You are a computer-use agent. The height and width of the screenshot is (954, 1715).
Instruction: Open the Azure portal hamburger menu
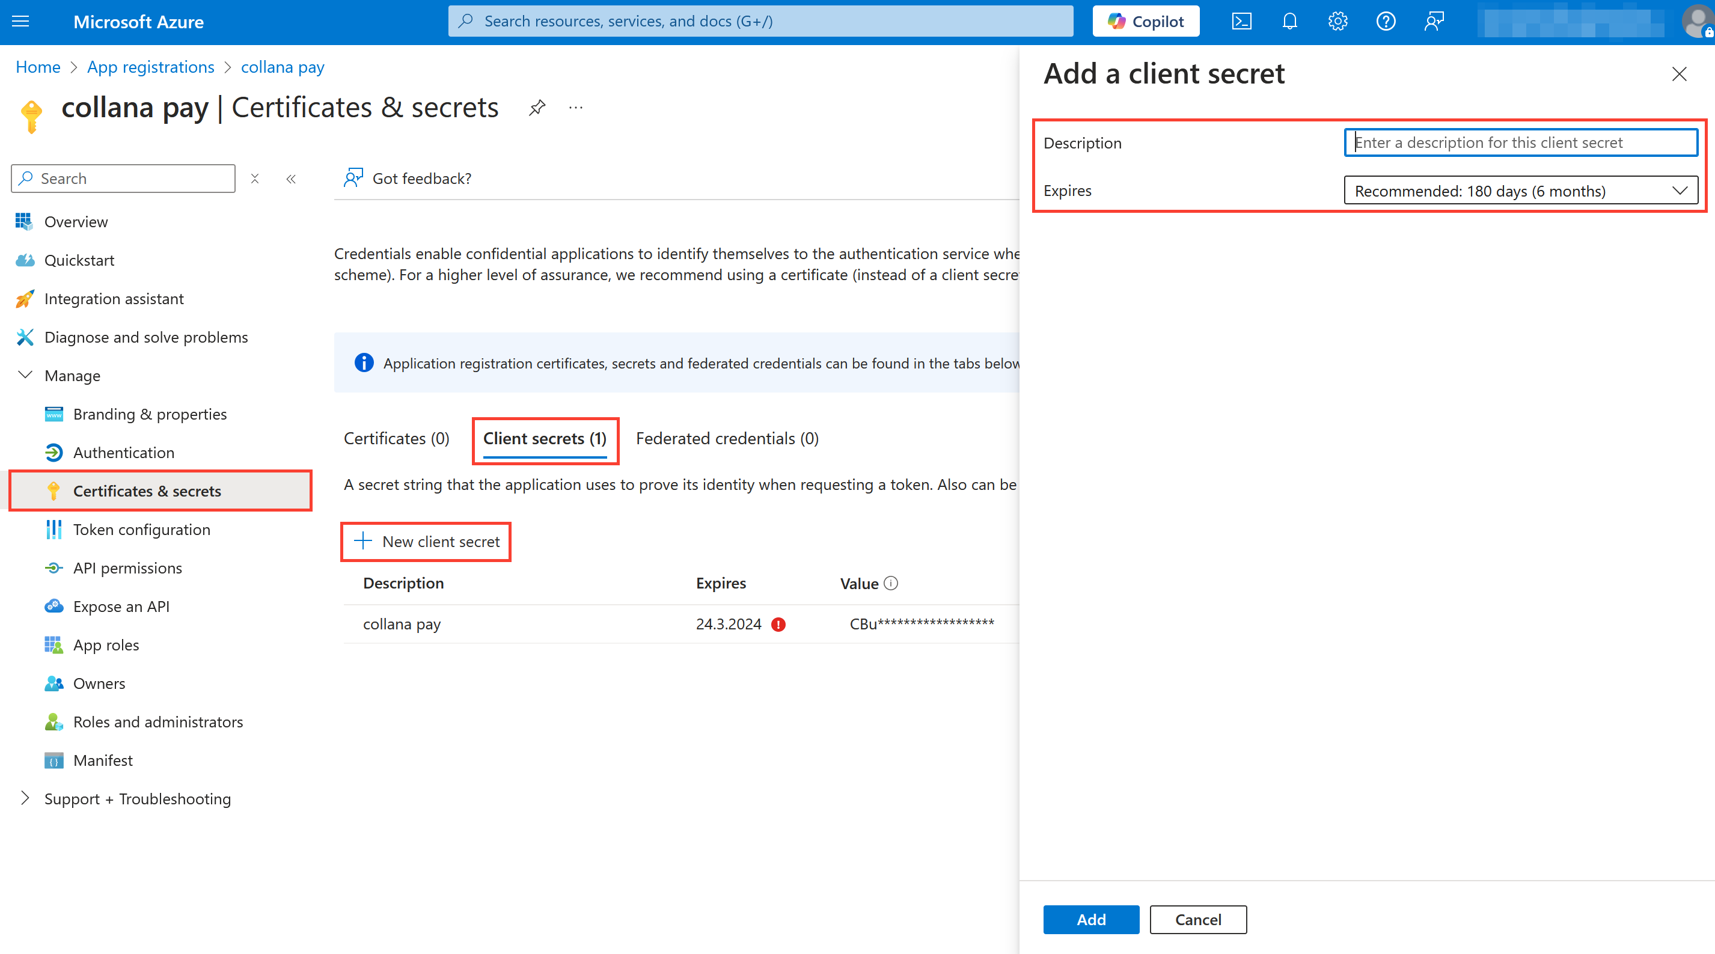click(x=20, y=21)
